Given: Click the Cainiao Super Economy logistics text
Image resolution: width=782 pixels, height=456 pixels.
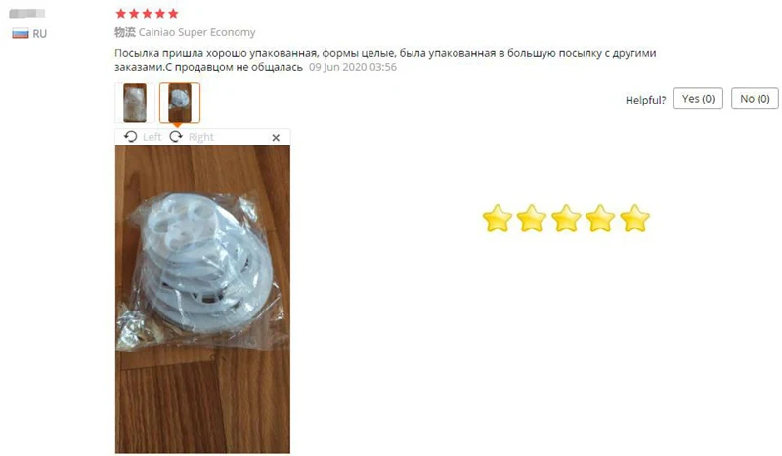Looking at the screenshot, I should [x=196, y=32].
